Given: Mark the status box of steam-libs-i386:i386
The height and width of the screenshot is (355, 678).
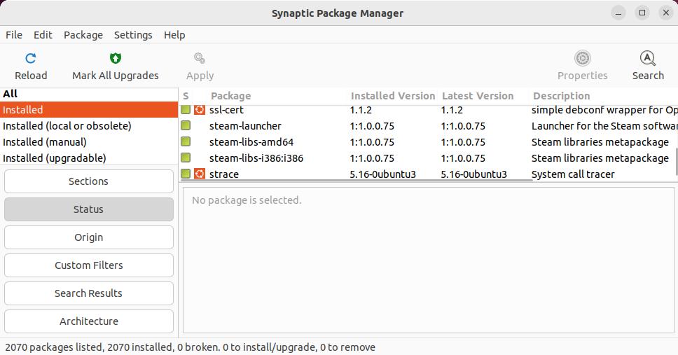Looking at the screenshot, I should (186, 158).
